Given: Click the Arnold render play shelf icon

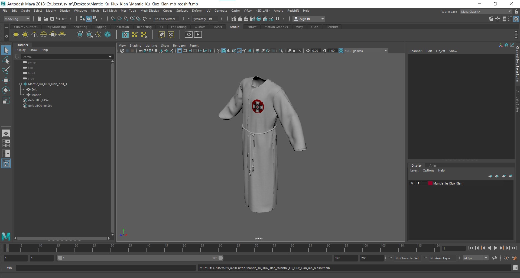Looking at the screenshot, I should point(198,34).
